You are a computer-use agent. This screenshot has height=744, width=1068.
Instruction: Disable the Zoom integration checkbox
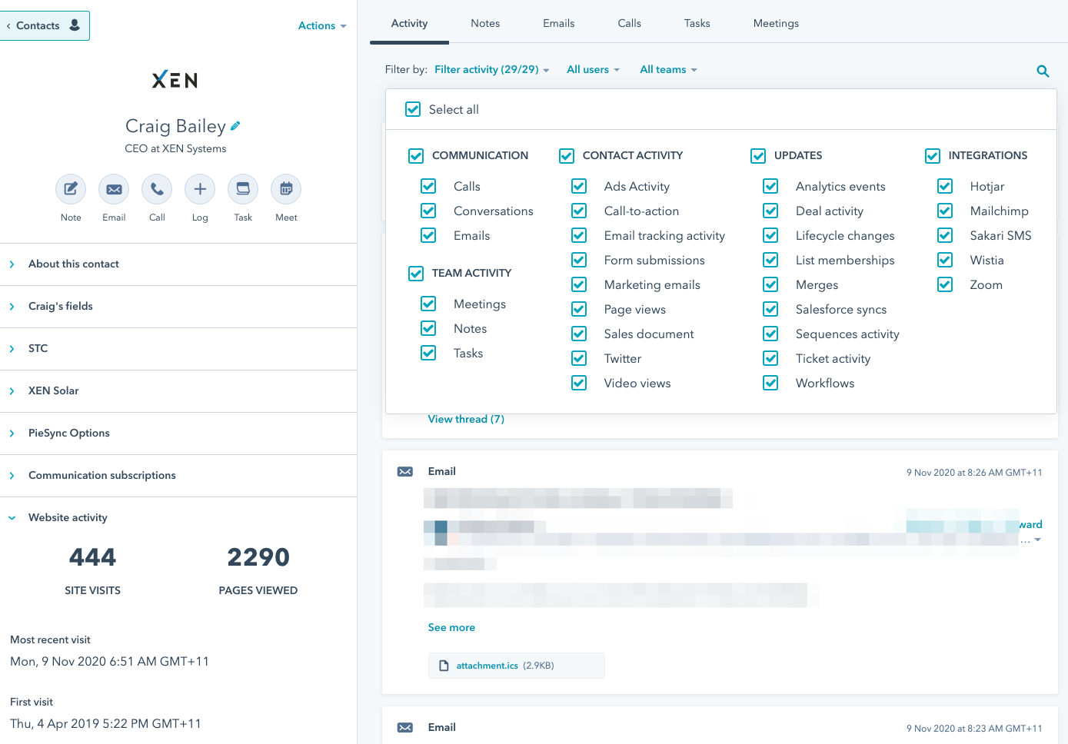[945, 284]
